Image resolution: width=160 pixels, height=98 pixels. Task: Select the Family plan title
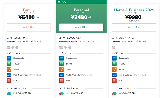click(x=29, y=10)
